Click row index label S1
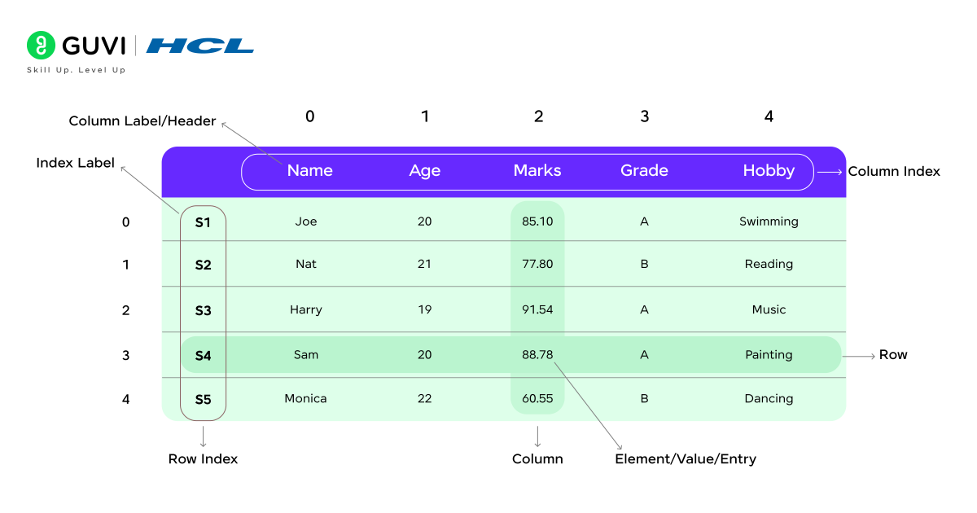The height and width of the screenshot is (513, 977). click(x=203, y=221)
